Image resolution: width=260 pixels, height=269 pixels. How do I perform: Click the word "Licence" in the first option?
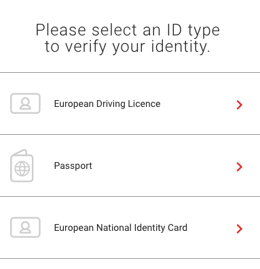click(x=144, y=104)
